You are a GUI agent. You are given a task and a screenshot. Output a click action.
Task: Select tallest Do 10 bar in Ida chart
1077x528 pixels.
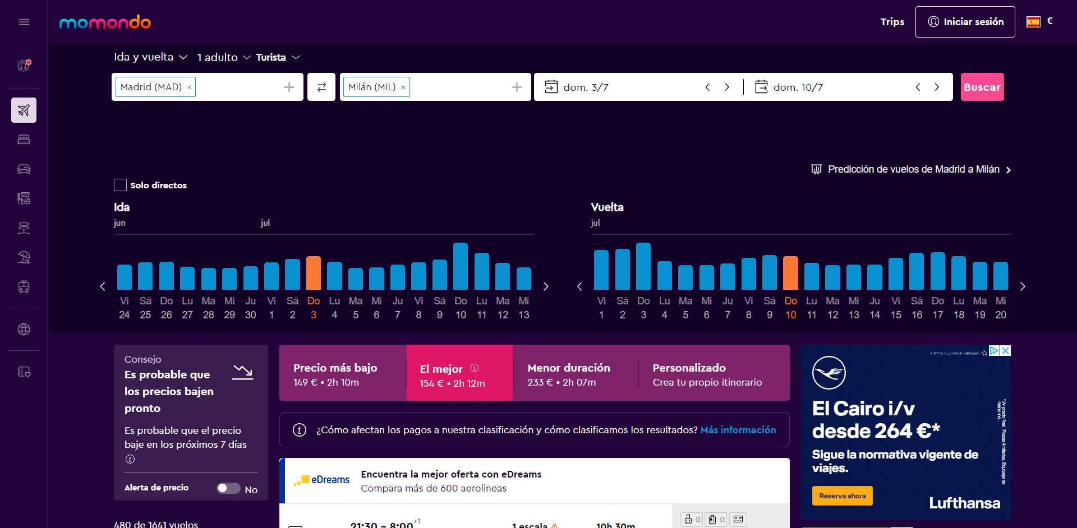[x=461, y=266]
